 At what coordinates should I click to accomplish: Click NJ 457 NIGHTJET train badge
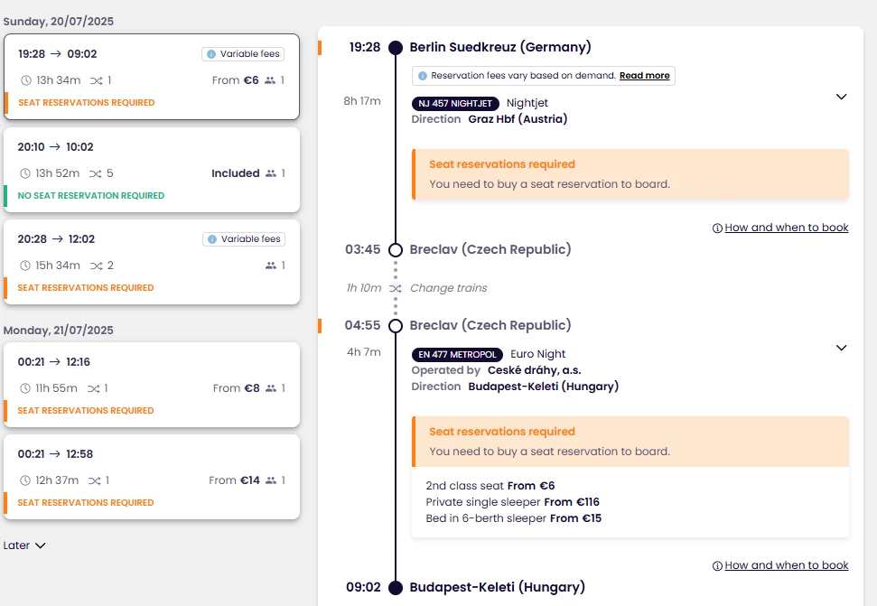(x=455, y=103)
